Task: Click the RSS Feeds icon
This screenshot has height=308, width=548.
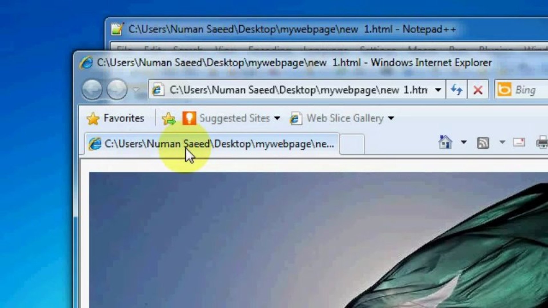Action: click(x=483, y=143)
